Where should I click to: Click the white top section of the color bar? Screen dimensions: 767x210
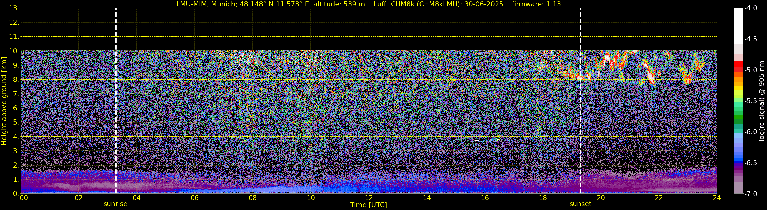(x=738, y=26)
